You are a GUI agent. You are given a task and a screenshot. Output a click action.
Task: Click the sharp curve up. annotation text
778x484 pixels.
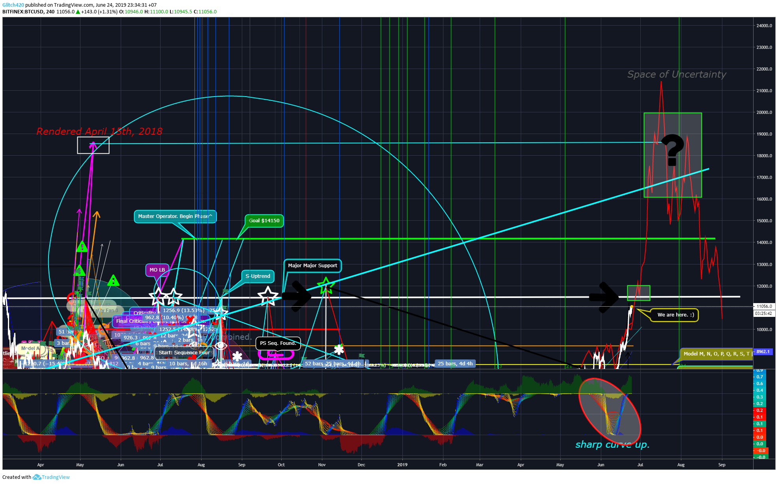(612, 445)
